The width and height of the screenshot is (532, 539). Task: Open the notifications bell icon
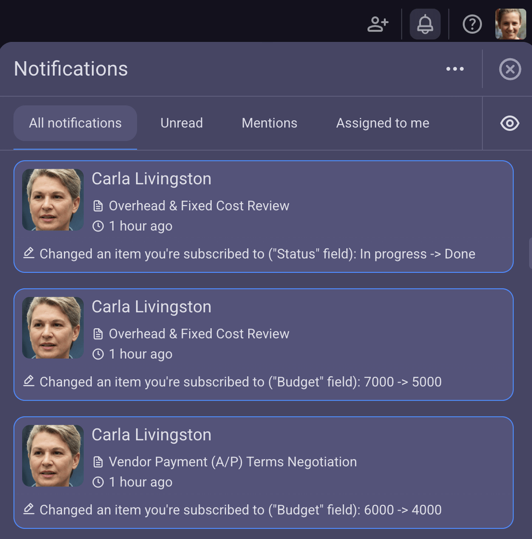coord(425,24)
